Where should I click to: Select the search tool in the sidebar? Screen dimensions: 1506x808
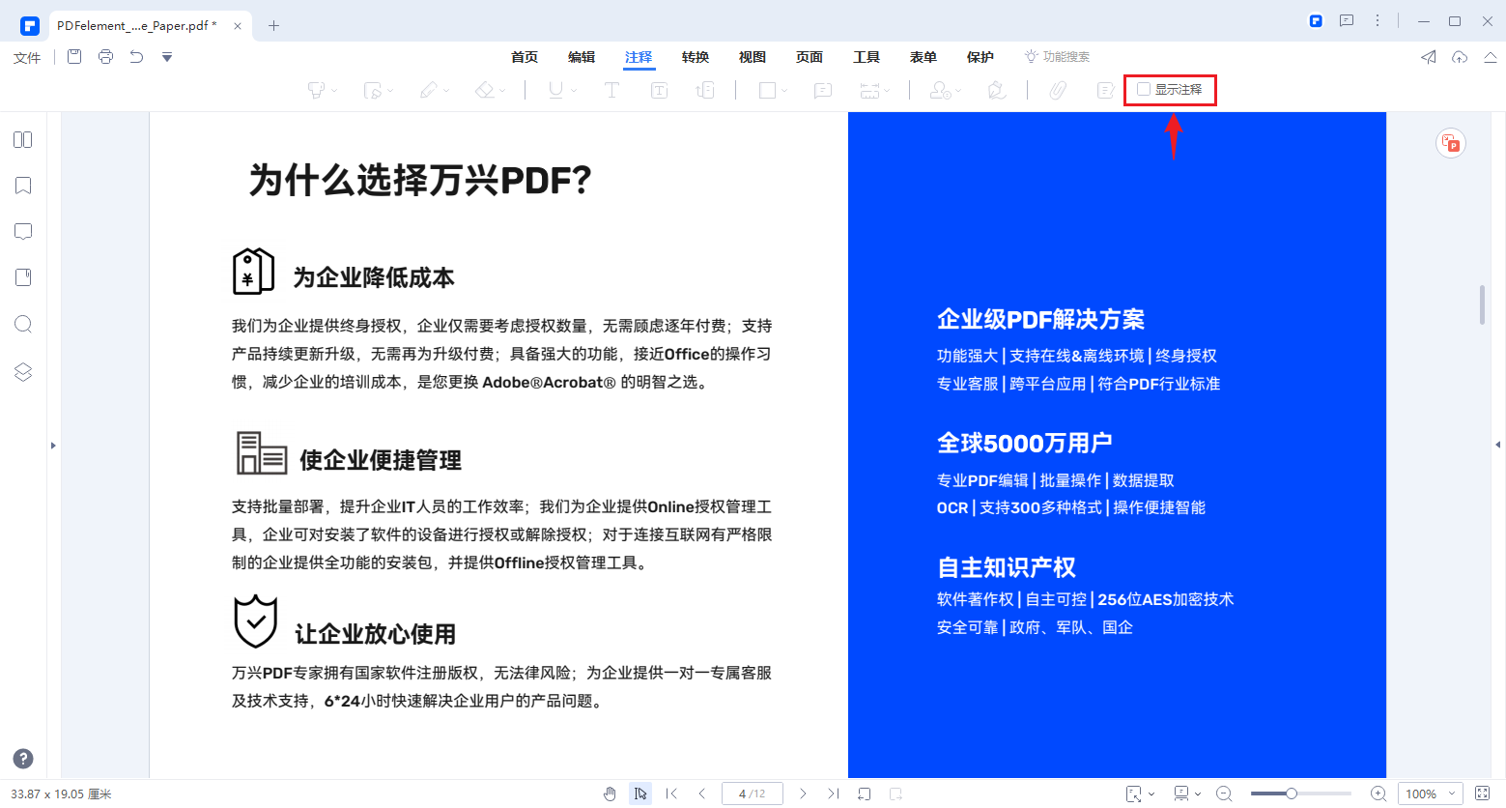point(22,324)
